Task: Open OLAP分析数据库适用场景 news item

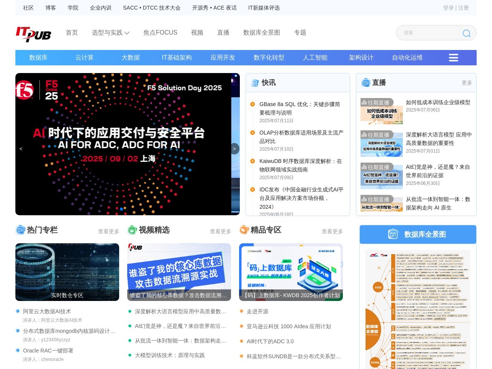Action: [301, 137]
